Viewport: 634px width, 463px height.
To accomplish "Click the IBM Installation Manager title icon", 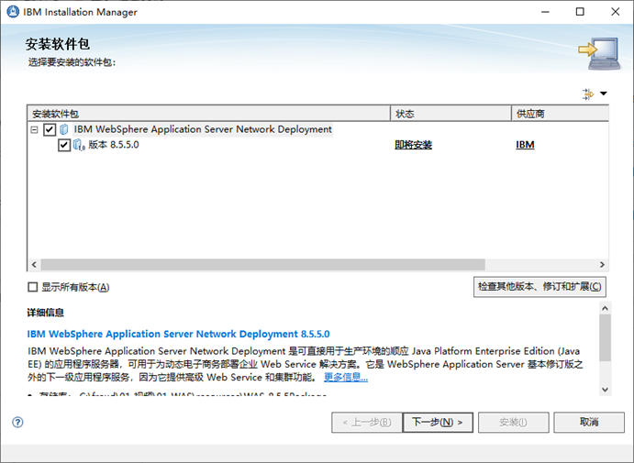I will pos(13,12).
